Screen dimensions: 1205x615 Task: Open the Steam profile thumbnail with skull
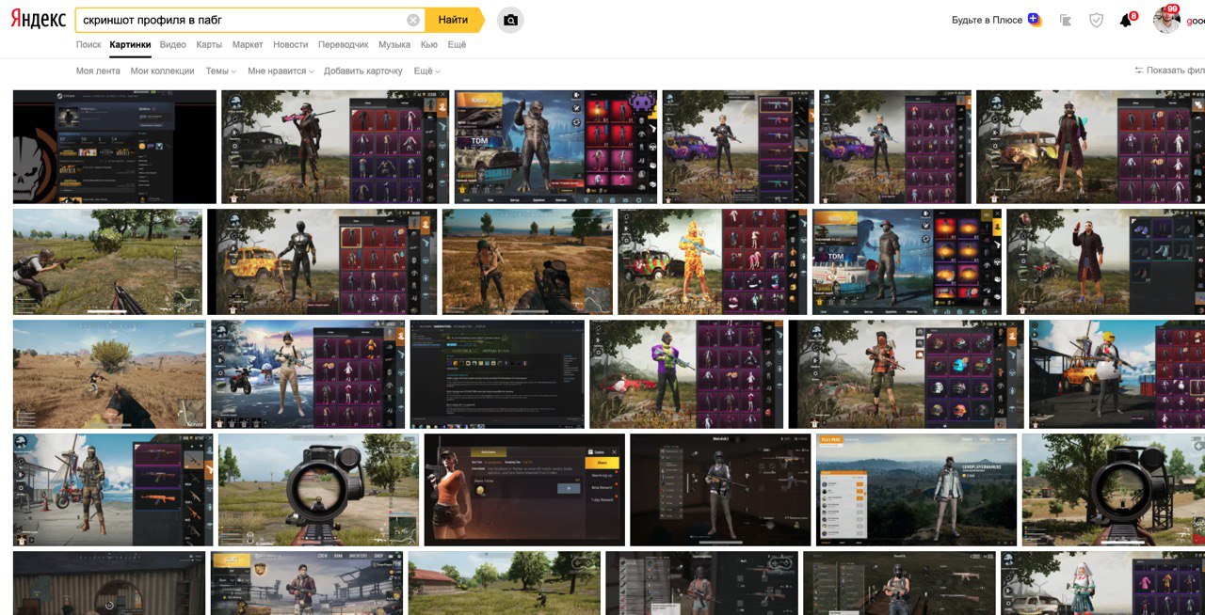[115, 147]
